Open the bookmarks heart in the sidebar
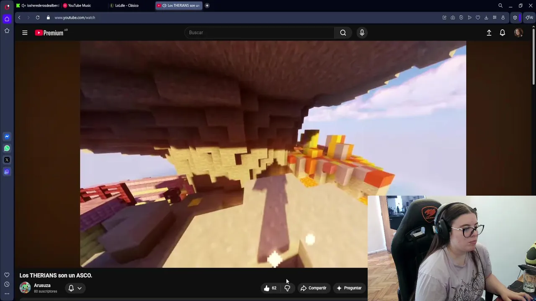 [x=7, y=275]
